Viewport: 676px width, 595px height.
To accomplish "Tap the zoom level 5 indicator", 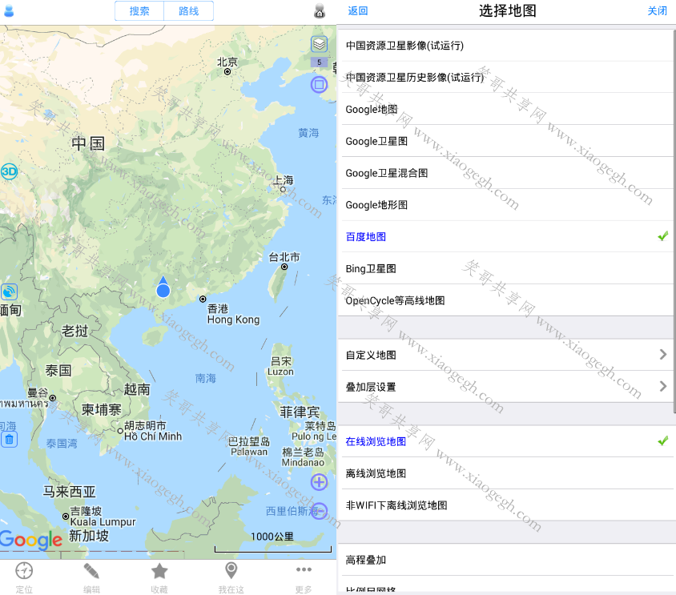I will (x=319, y=62).
